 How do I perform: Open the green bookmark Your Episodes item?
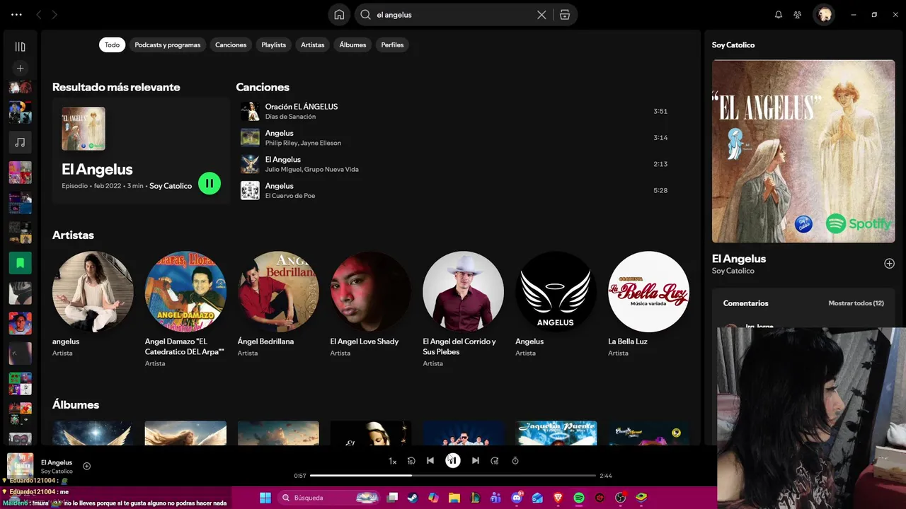point(20,263)
